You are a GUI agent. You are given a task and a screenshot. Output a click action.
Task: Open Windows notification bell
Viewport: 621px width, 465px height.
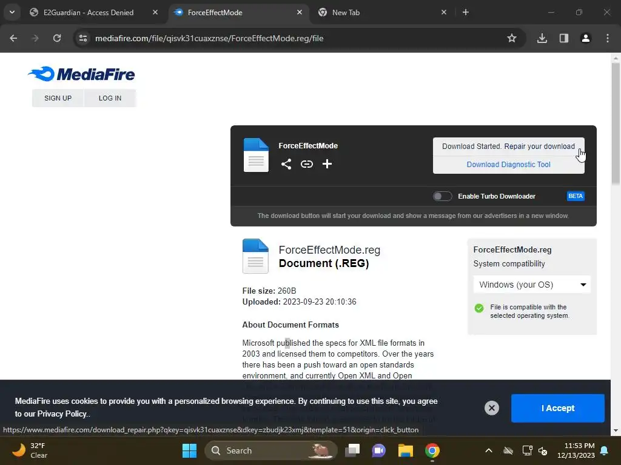tap(605, 450)
